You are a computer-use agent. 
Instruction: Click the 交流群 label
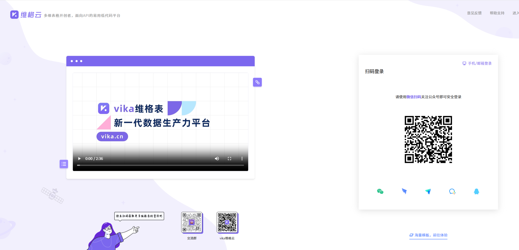click(192, 238)
